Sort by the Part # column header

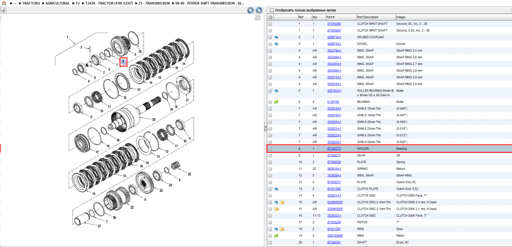coord(340,17)
